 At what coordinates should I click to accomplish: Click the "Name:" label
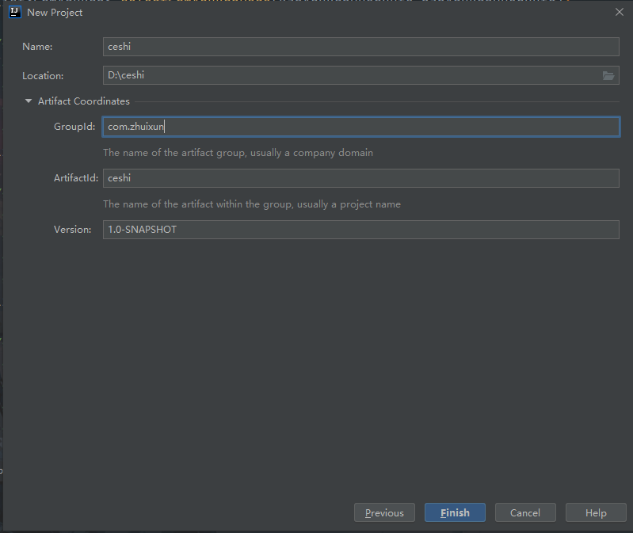click(37, 47)
